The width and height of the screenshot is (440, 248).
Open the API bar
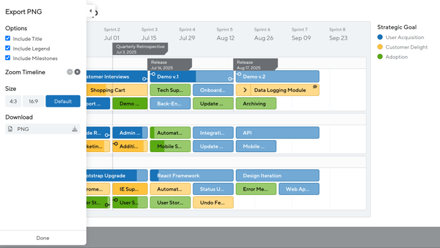[x=278, y=133]
